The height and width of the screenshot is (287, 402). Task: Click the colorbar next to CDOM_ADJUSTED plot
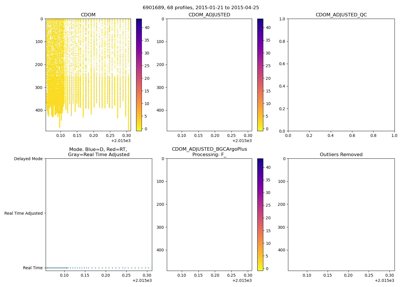point(260,75)
